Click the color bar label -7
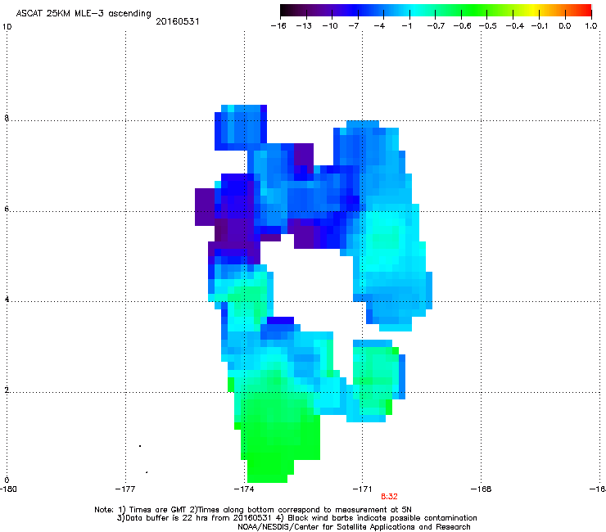Screen dimensions: 606x532 coord(354,26)
